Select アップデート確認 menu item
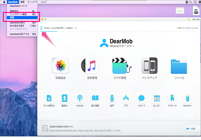Screen dimensions: 201x140 click(x=22, y=14)
